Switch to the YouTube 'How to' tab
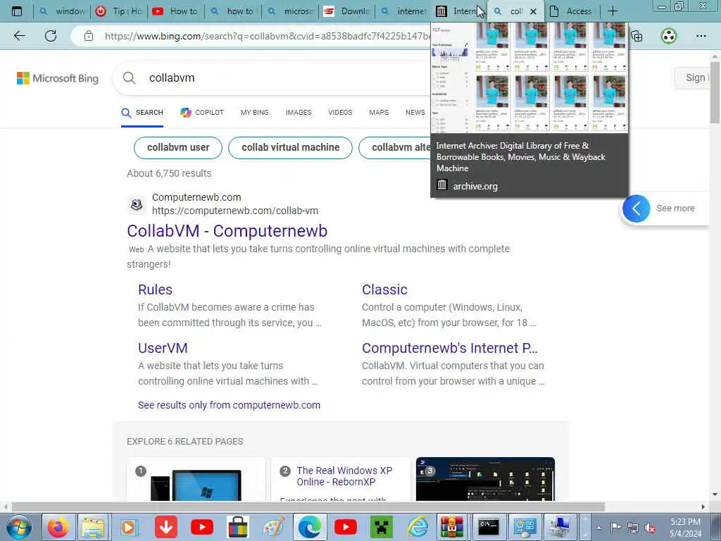The width and height of the screenshot is (721, 541). (176, 11)
